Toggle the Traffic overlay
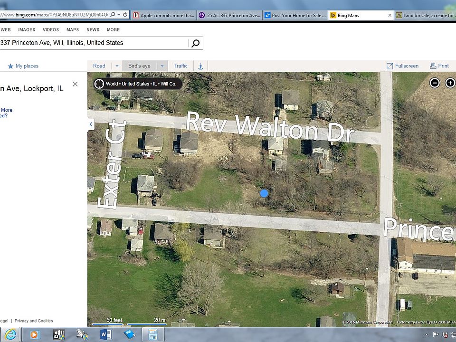Viewport: 456px width, 342px height. (x=180, y=66)
